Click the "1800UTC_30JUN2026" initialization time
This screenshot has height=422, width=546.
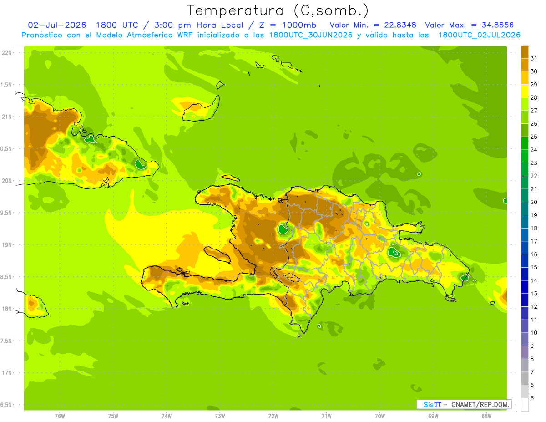(x=311, y=35)
